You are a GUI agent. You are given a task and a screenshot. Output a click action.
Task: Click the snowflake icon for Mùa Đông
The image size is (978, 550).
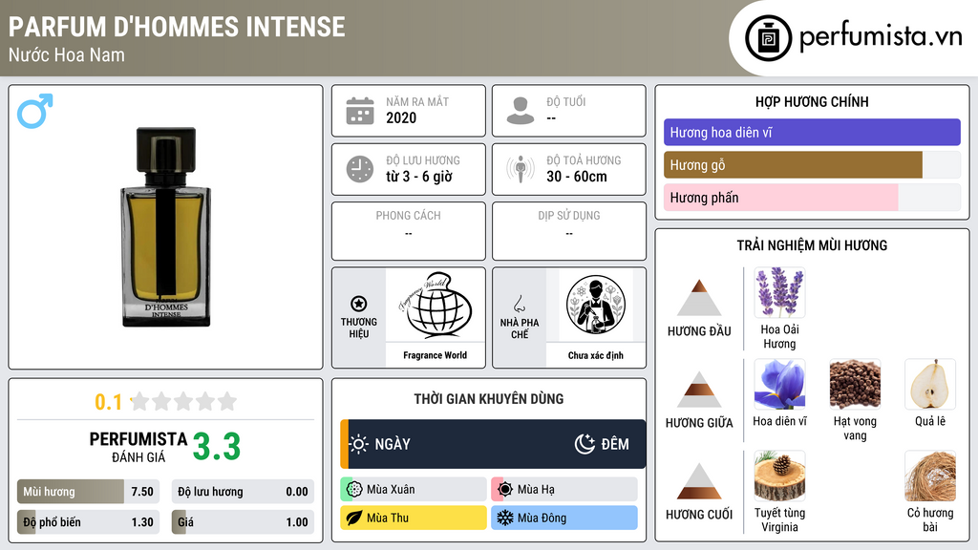[505, 518]
